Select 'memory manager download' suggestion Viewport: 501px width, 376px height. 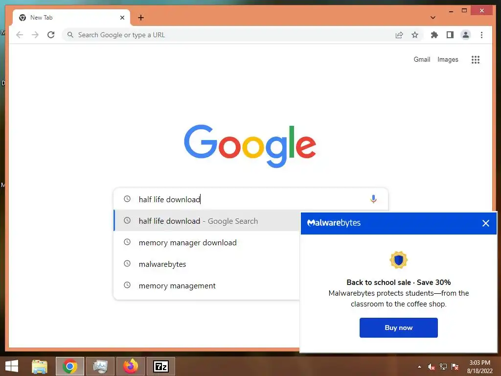click(207, 242)
